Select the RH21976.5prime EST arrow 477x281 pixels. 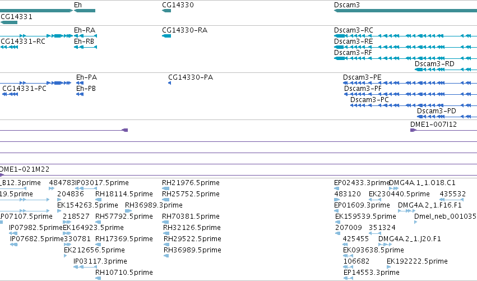point(165,188)
